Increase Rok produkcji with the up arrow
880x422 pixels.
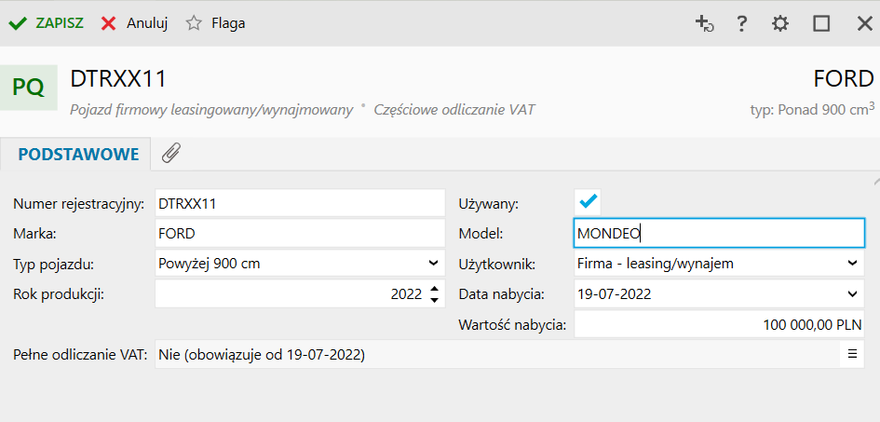(x=434, y=289)
